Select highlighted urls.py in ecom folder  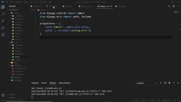[17, 57]
